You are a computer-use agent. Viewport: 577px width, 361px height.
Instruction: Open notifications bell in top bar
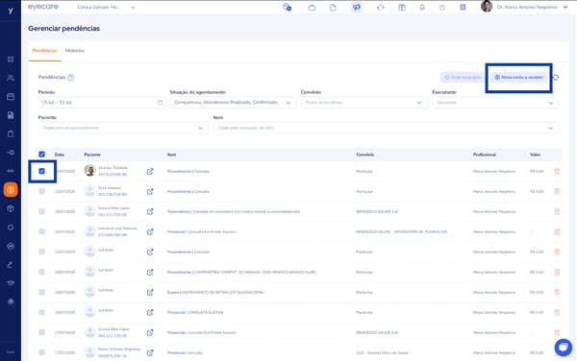point(422,8)
